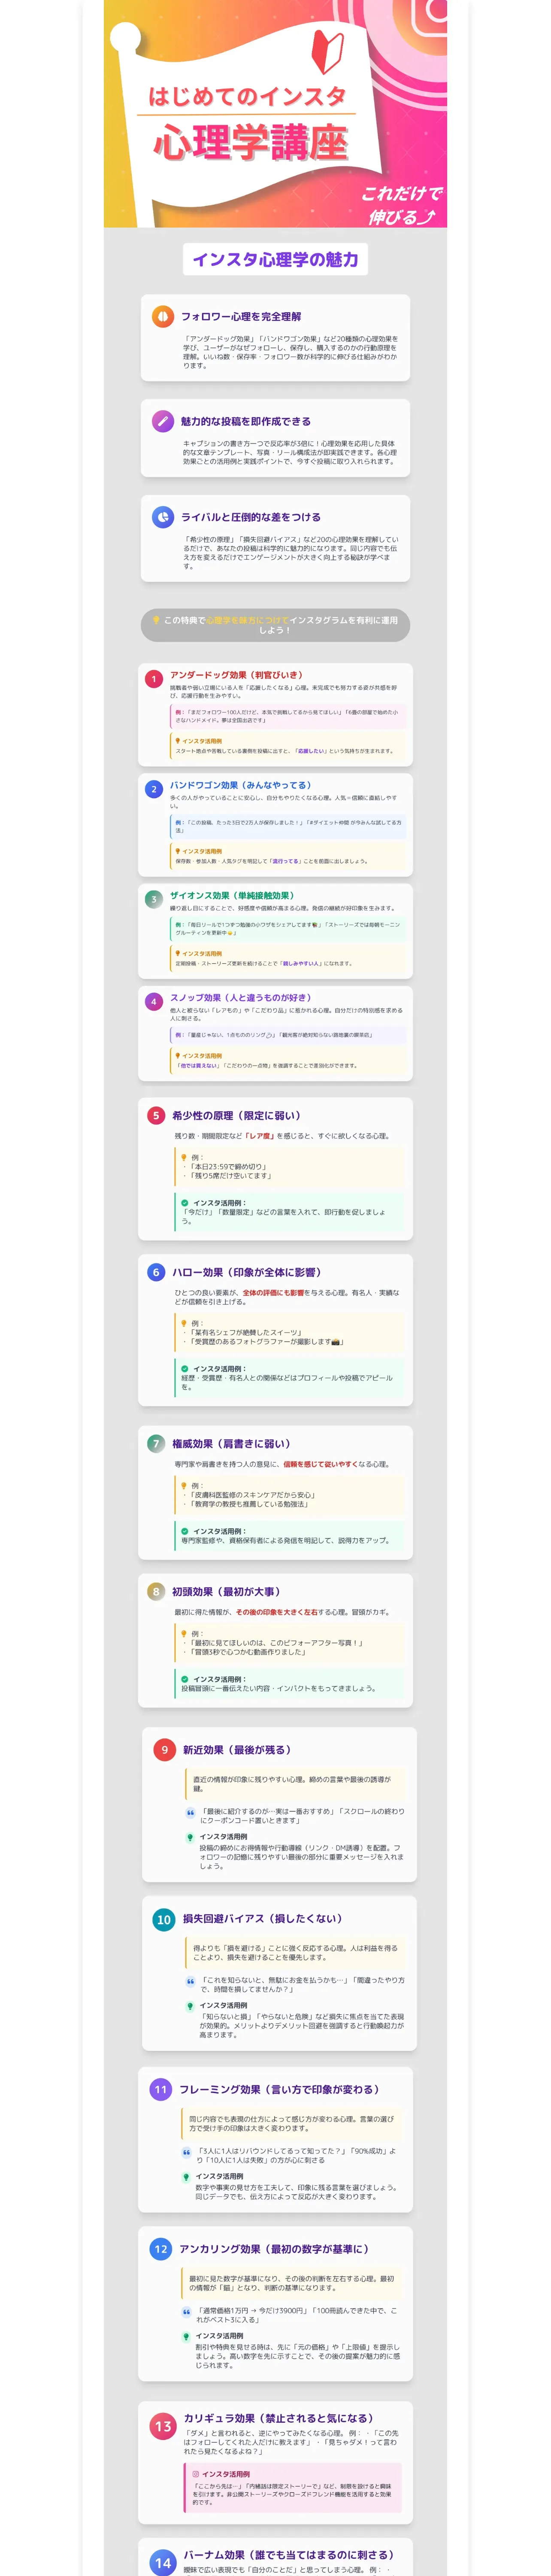Click the blue example box in the バンドワゴン効果 card
551x2576 pixels.
[288, 826]
